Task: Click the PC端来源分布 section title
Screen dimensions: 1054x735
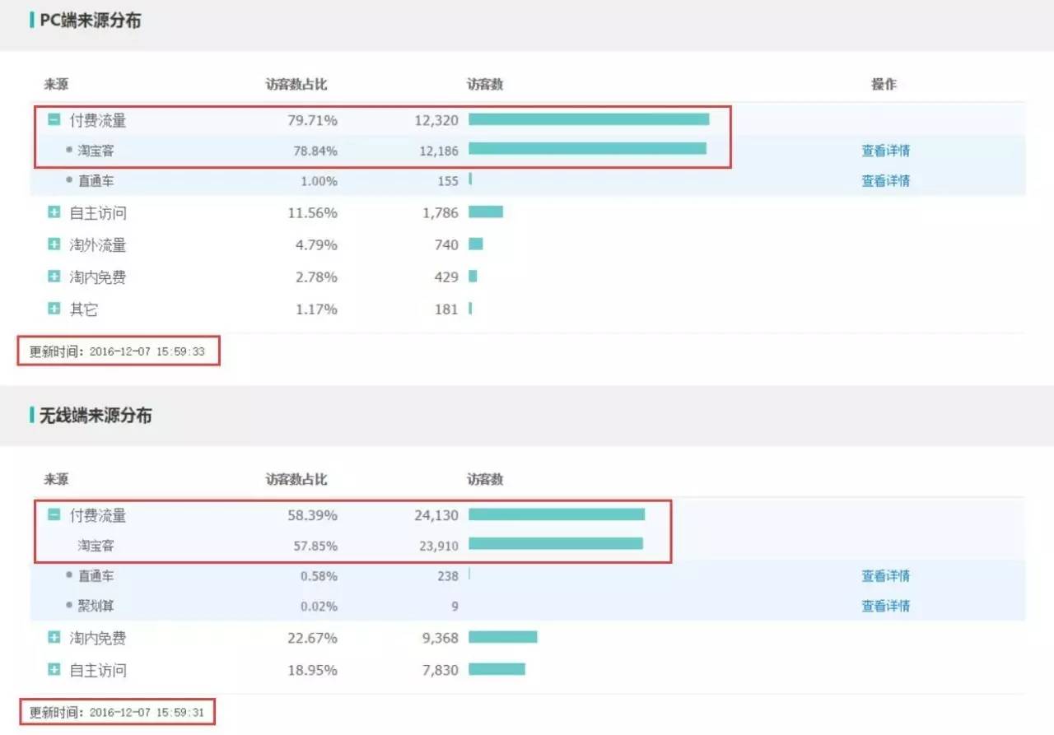Action: coord(91,21)
